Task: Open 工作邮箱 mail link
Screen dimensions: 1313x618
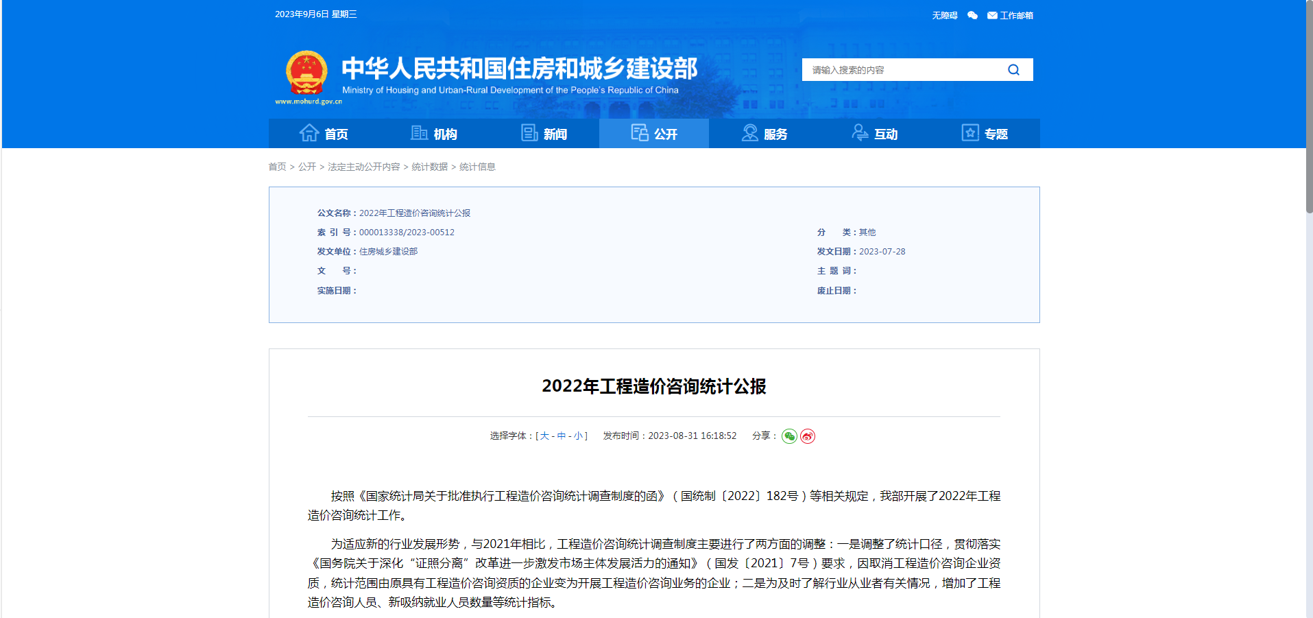Action: (x=1010, y=15)
